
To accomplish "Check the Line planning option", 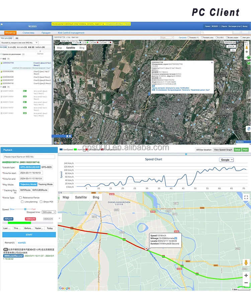I will (x=22, y=202).
